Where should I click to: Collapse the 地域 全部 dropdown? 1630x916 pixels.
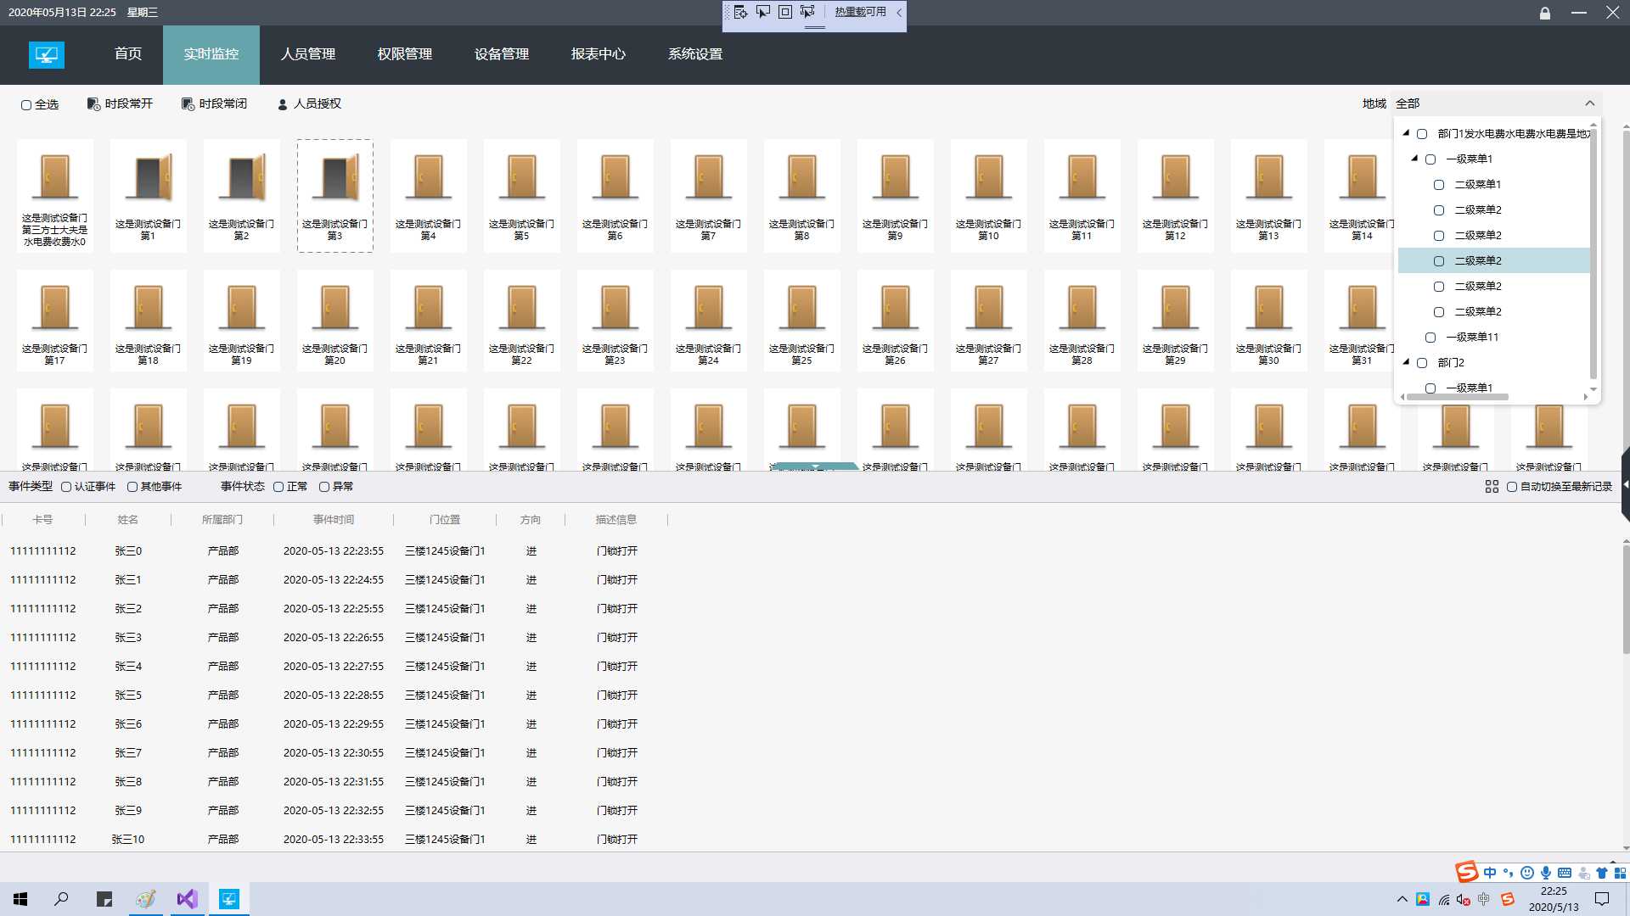coord(1590,103)
